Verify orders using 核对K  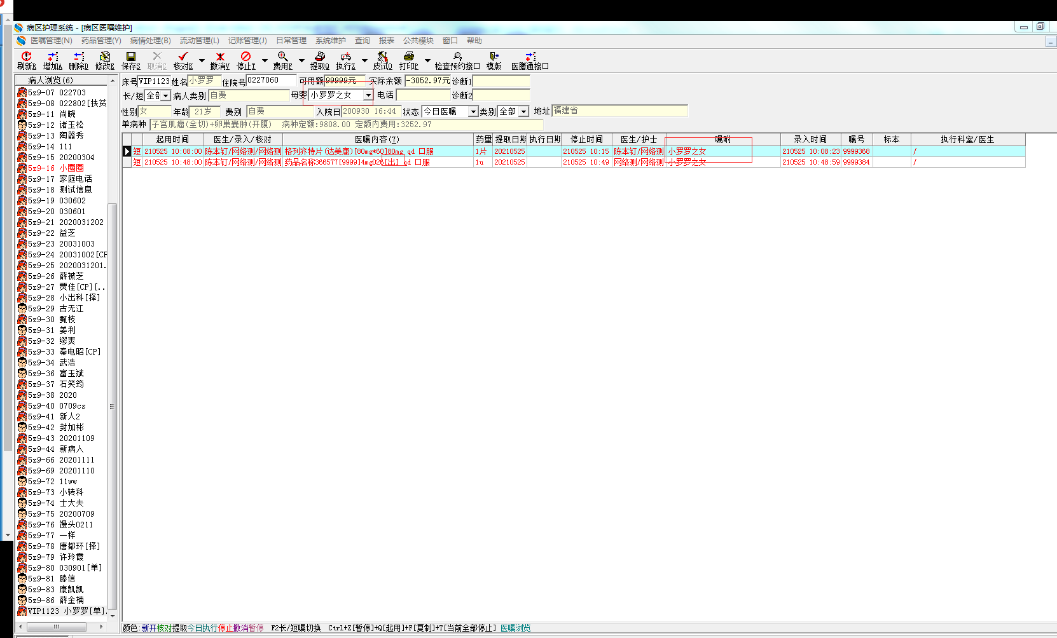[x=183, y=60]
